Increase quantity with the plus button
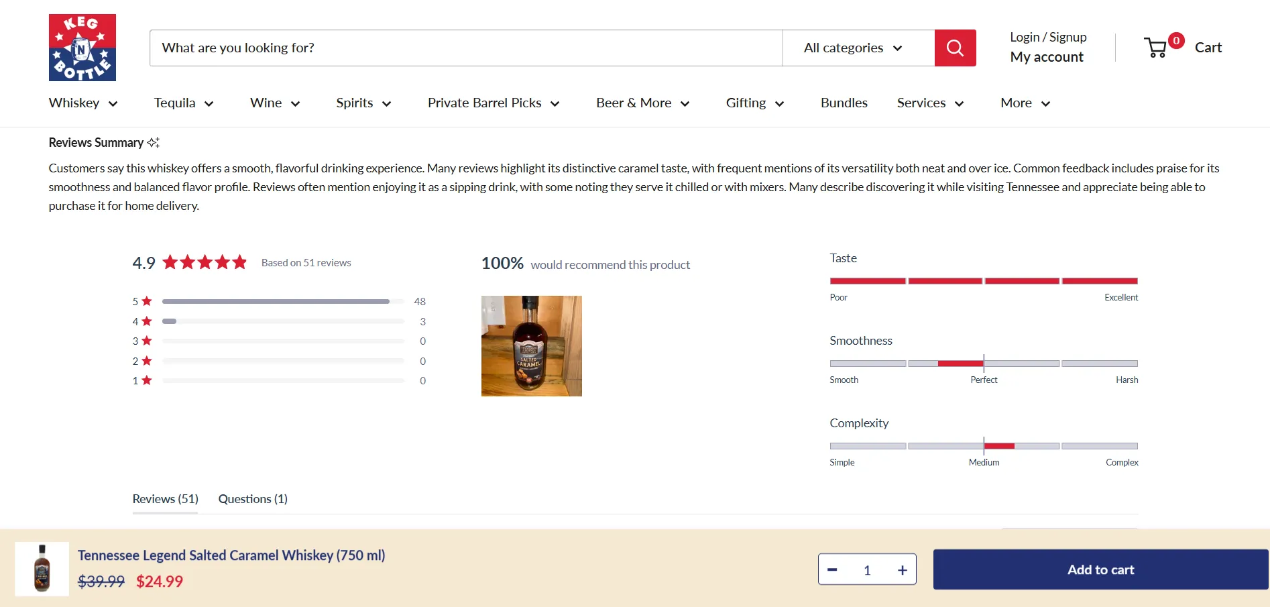Image resolution: width=1270 pixels, height=607 pixels. coord(903,570)
